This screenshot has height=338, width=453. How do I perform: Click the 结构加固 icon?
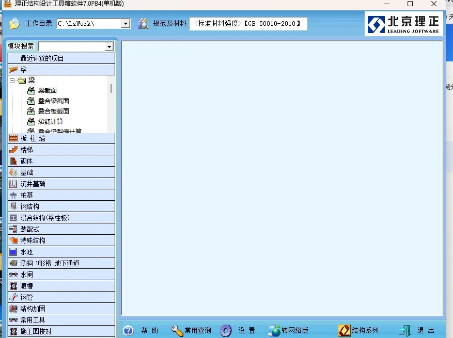tap(13, 309)
